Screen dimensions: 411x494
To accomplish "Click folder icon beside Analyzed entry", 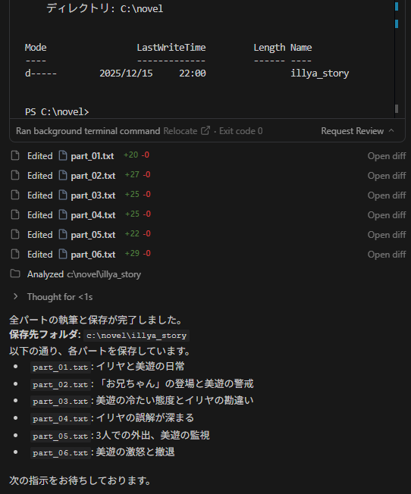I will point(15,274).
